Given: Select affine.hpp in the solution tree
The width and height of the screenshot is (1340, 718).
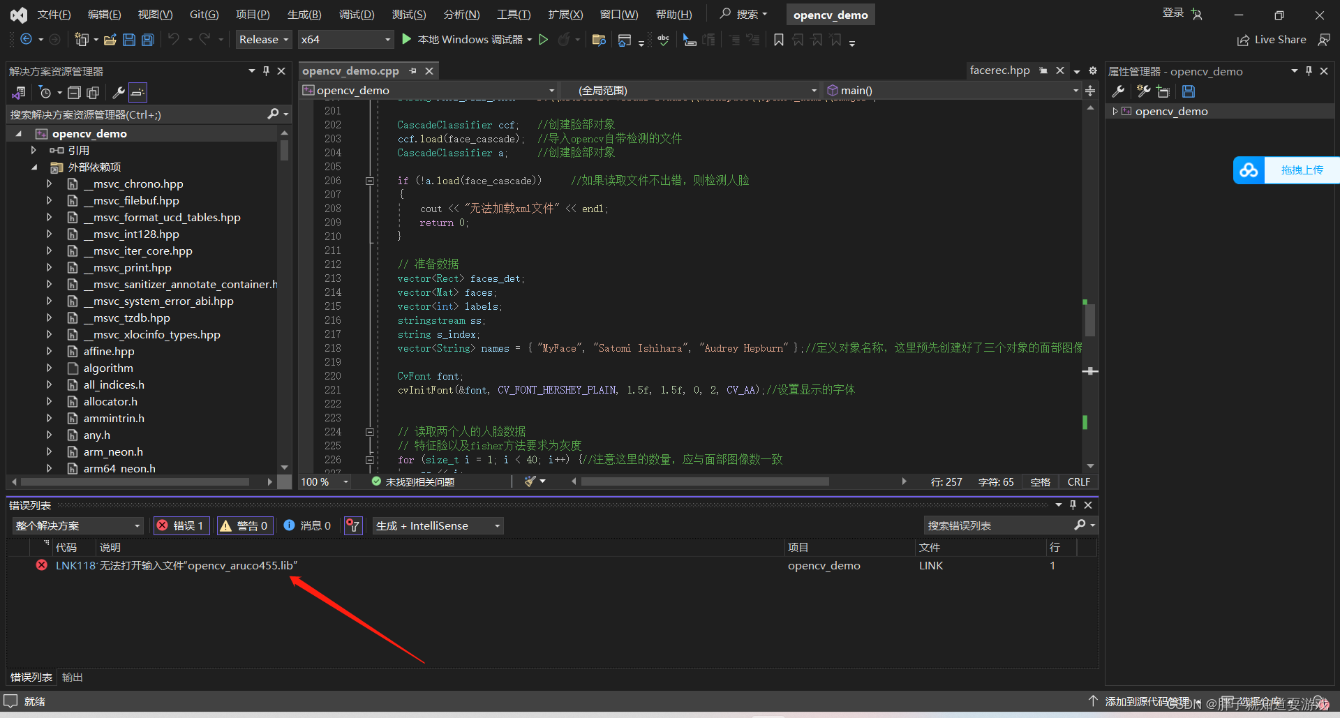Looking at the screenshot, I should pyautogui.click(x=109, y=352).
